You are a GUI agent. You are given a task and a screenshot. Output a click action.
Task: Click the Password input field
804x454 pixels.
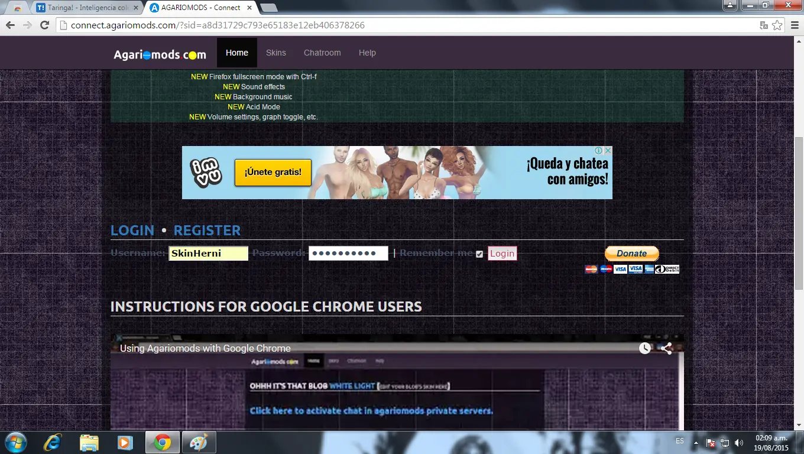click(348, 254)
